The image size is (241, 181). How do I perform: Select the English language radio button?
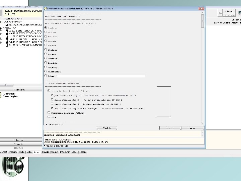[x=46, y=28]
